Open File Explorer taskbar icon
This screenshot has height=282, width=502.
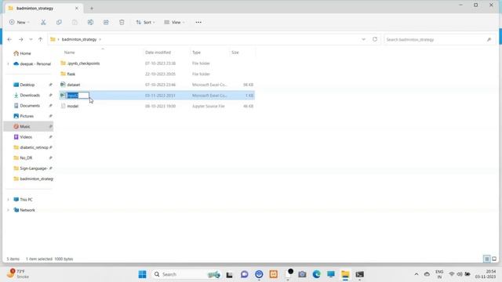[x=345, y=274]
